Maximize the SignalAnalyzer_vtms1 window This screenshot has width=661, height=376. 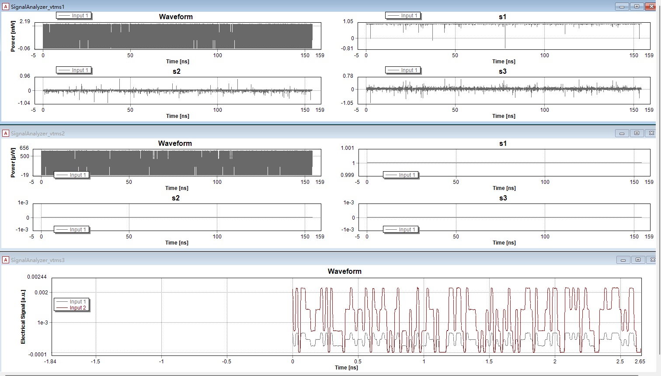pos(637,7)
